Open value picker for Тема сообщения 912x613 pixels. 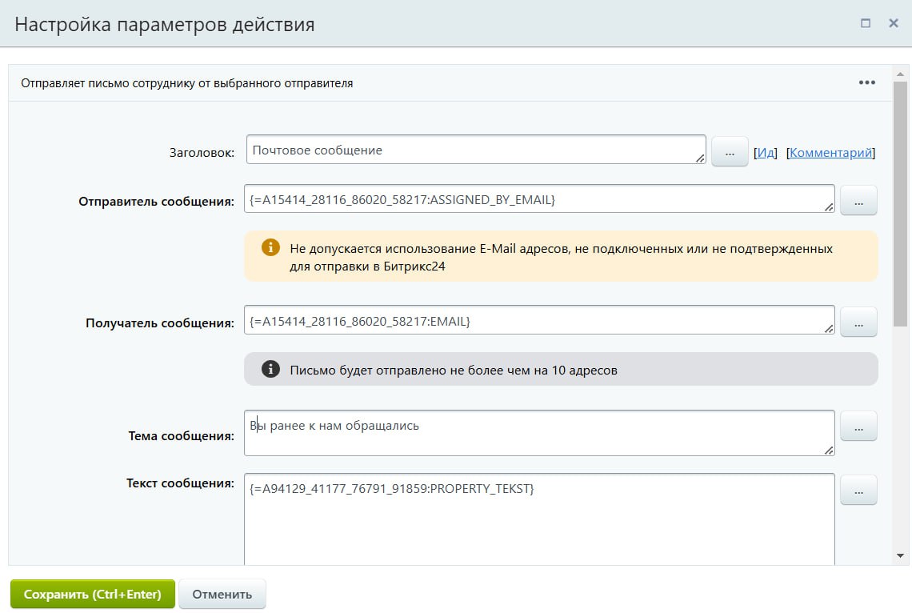(858, 427)
